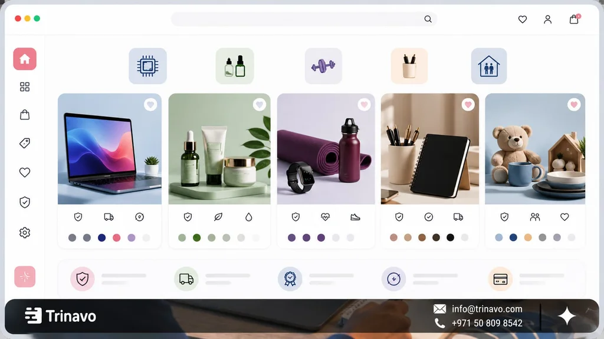Open wishlist heart in top bar
Image resolution: width=604 pixels, height=339 pixels.
point(523,19)
